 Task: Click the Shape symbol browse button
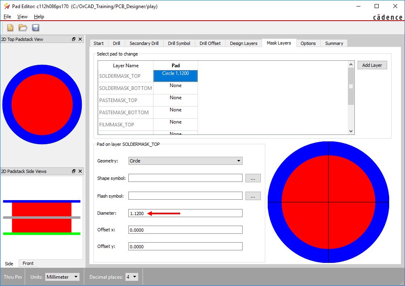pyautogui.click(x=253, y=178)
